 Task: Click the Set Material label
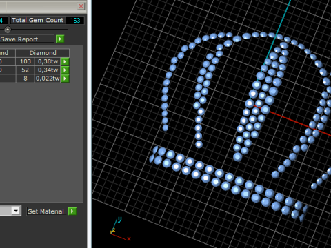[46, 211]
